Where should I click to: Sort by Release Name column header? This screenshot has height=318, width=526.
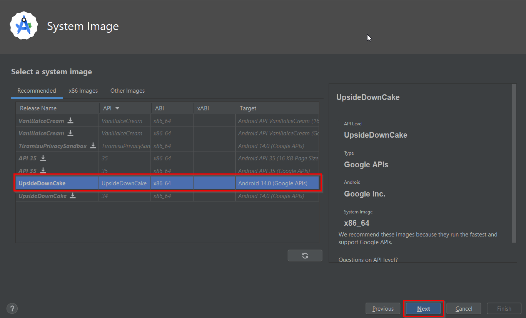(x=58, y=108)
